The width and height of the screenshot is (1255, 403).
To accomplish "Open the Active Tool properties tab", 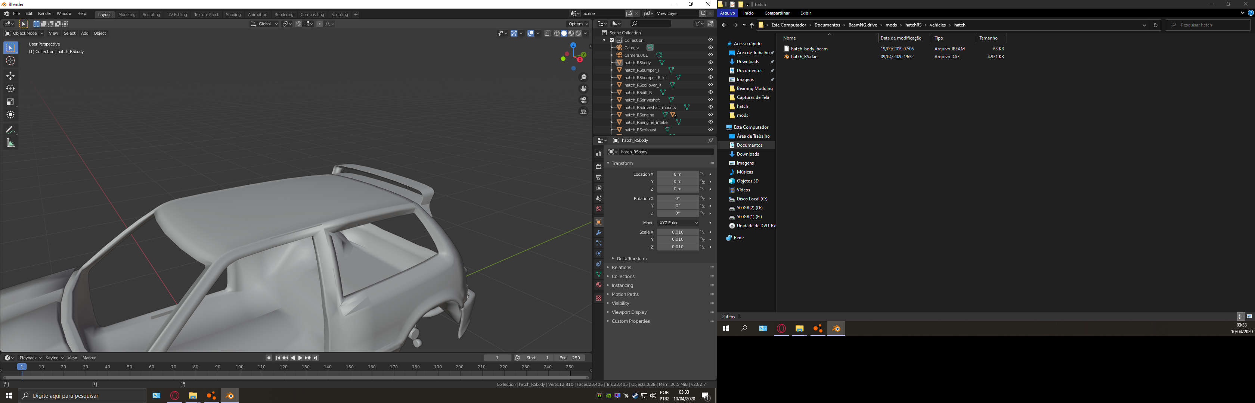I will coord(599,153).
